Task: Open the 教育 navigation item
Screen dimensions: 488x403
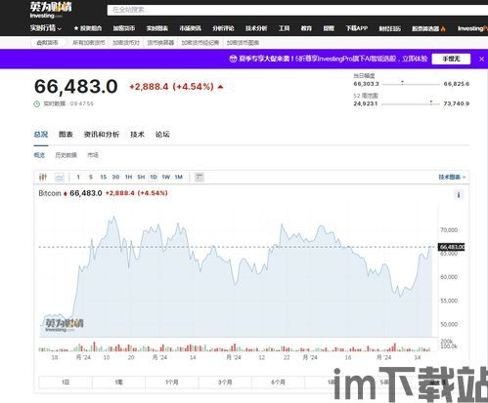Action: click(x=306, y=28)
